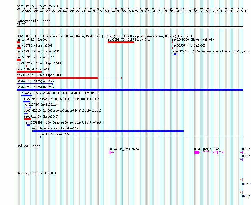Click the lower orange OMIM MRE11 arrow
The height and width of the screenshot is (205, 251).
[242, 192]
